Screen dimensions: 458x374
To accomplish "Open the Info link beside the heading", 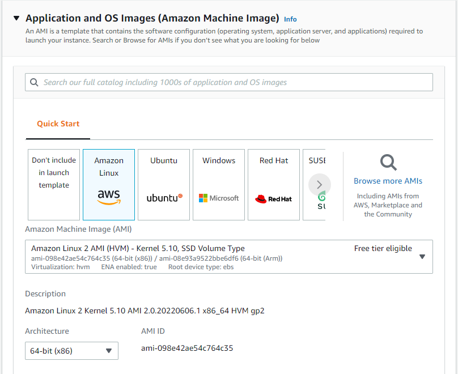I will tap(290, 19).
